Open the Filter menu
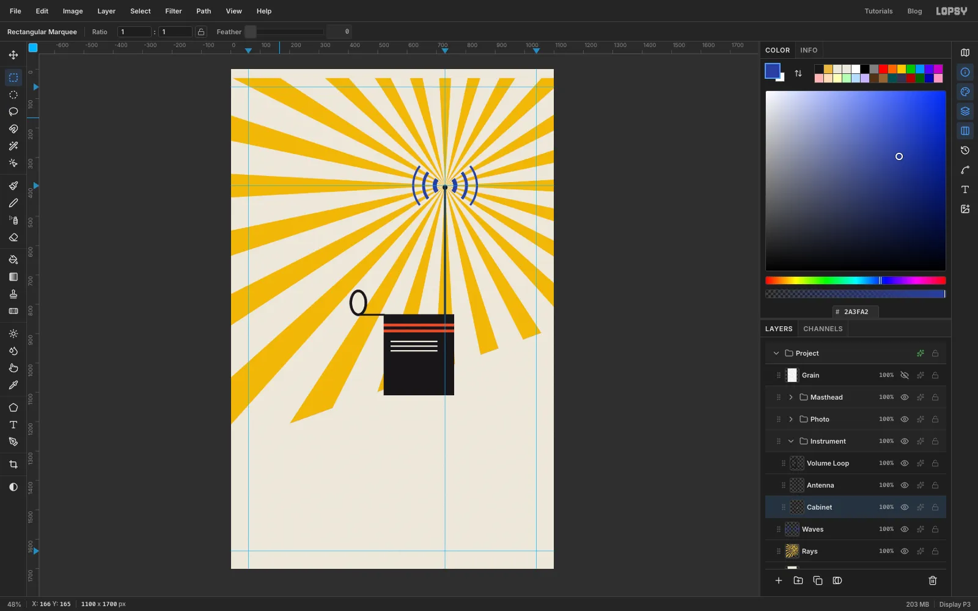This screenshot has width=978, height=611. 174,11
